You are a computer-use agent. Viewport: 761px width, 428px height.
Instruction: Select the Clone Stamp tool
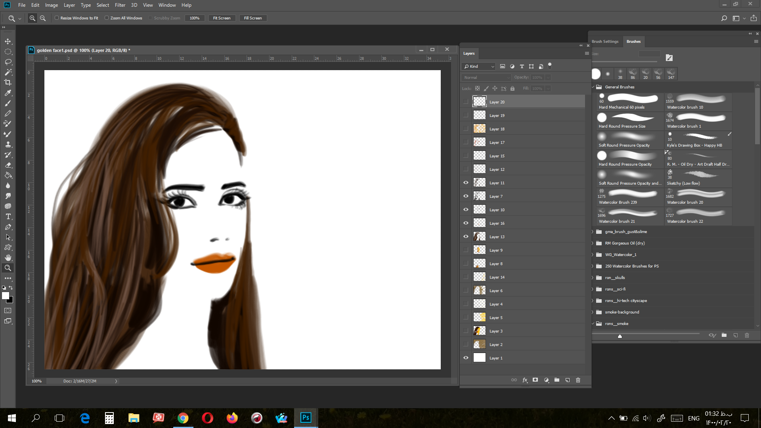[x=8, y=144]
